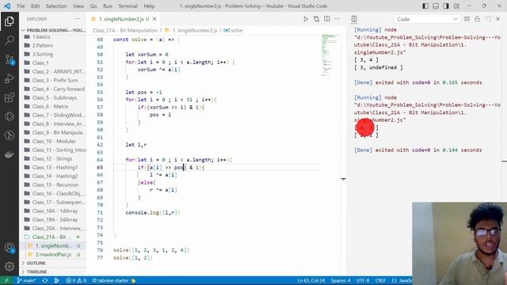The image size is (507, 285).
Task: Open the Manage gear icon
Action: pyautogui.click(x=10, y=266)
